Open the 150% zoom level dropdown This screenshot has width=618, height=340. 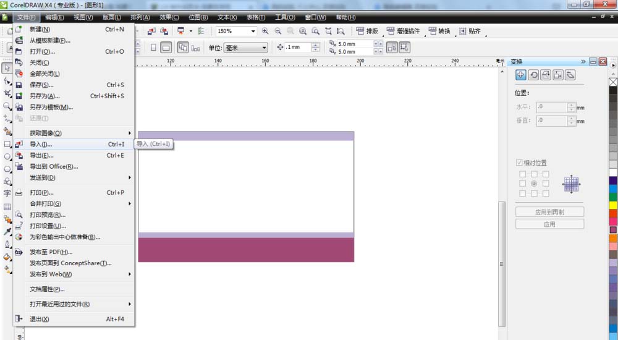pyautogui.click(x=253, y=31)
